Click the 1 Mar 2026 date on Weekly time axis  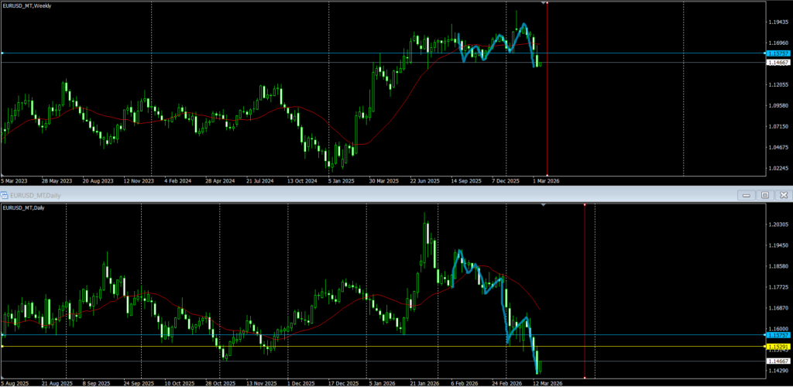tap(545, 180)
